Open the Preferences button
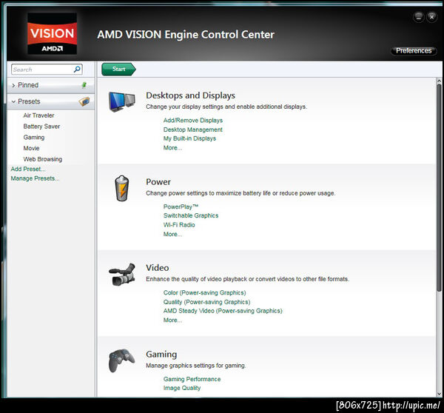 tap(414, 51)
